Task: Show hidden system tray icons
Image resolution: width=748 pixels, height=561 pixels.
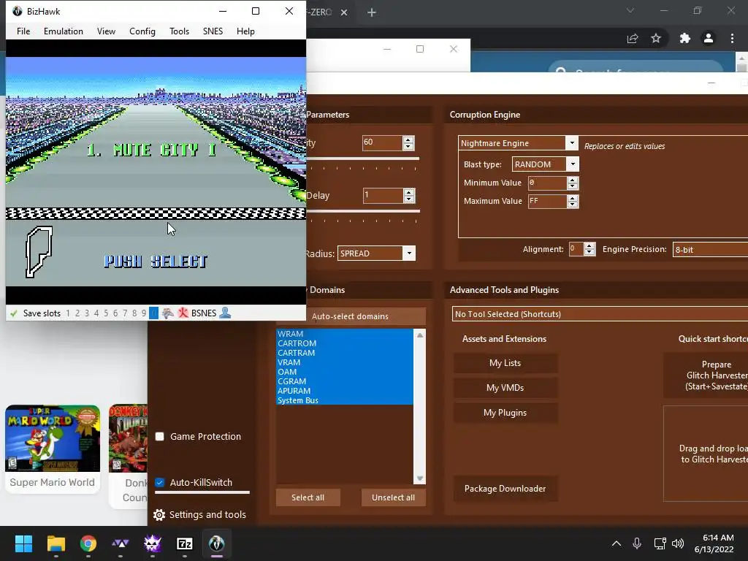Action: tap(617, 543)
